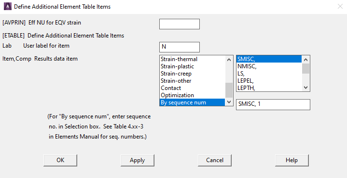Cancel the element table dialog
This screenshot has height=178, width=347.
point(215,160)
